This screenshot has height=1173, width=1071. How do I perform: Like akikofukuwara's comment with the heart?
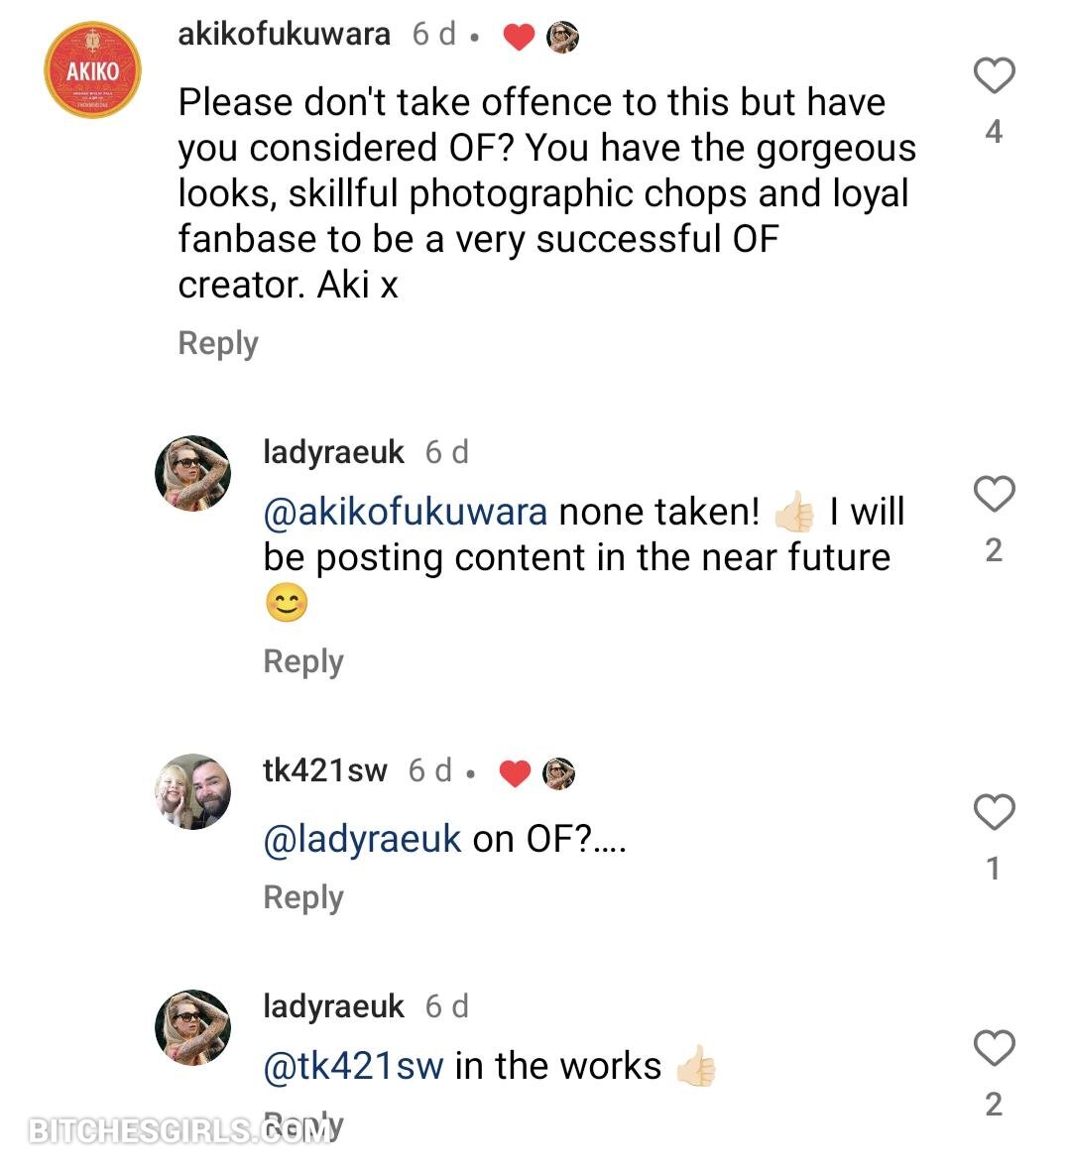point(994,76)
